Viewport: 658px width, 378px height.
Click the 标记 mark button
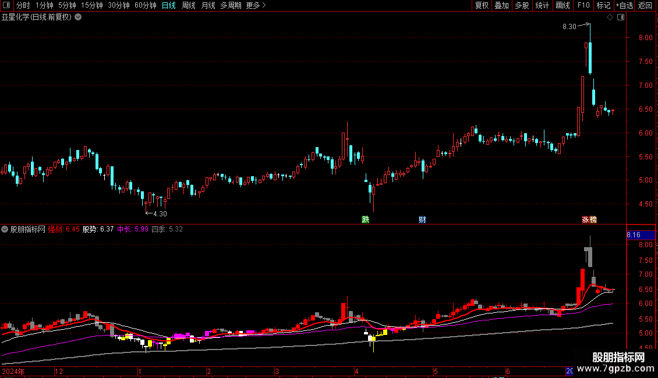point(603,5)
